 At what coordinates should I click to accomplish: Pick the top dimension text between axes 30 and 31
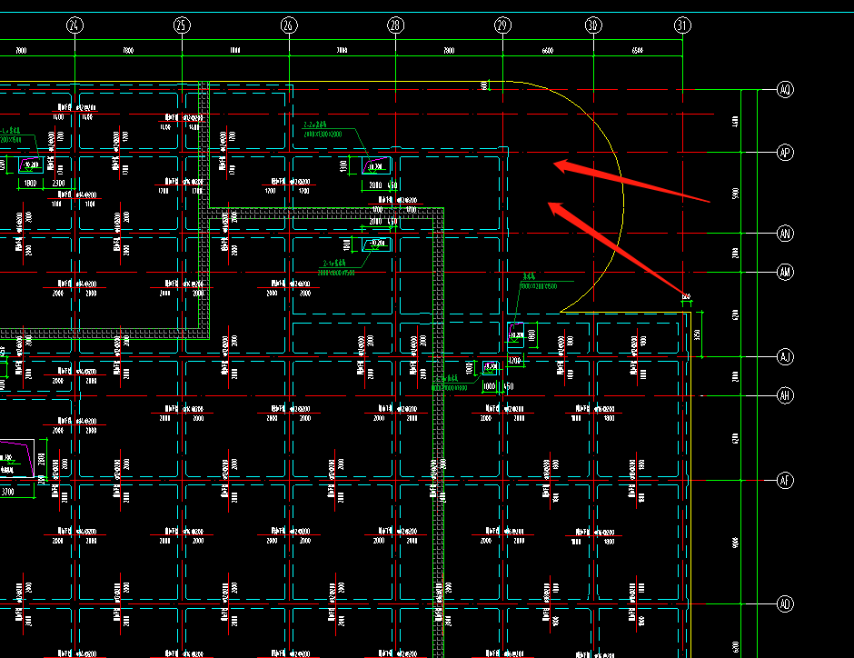pos(638,51)
